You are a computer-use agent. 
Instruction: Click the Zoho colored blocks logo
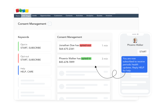pos(22,10)
